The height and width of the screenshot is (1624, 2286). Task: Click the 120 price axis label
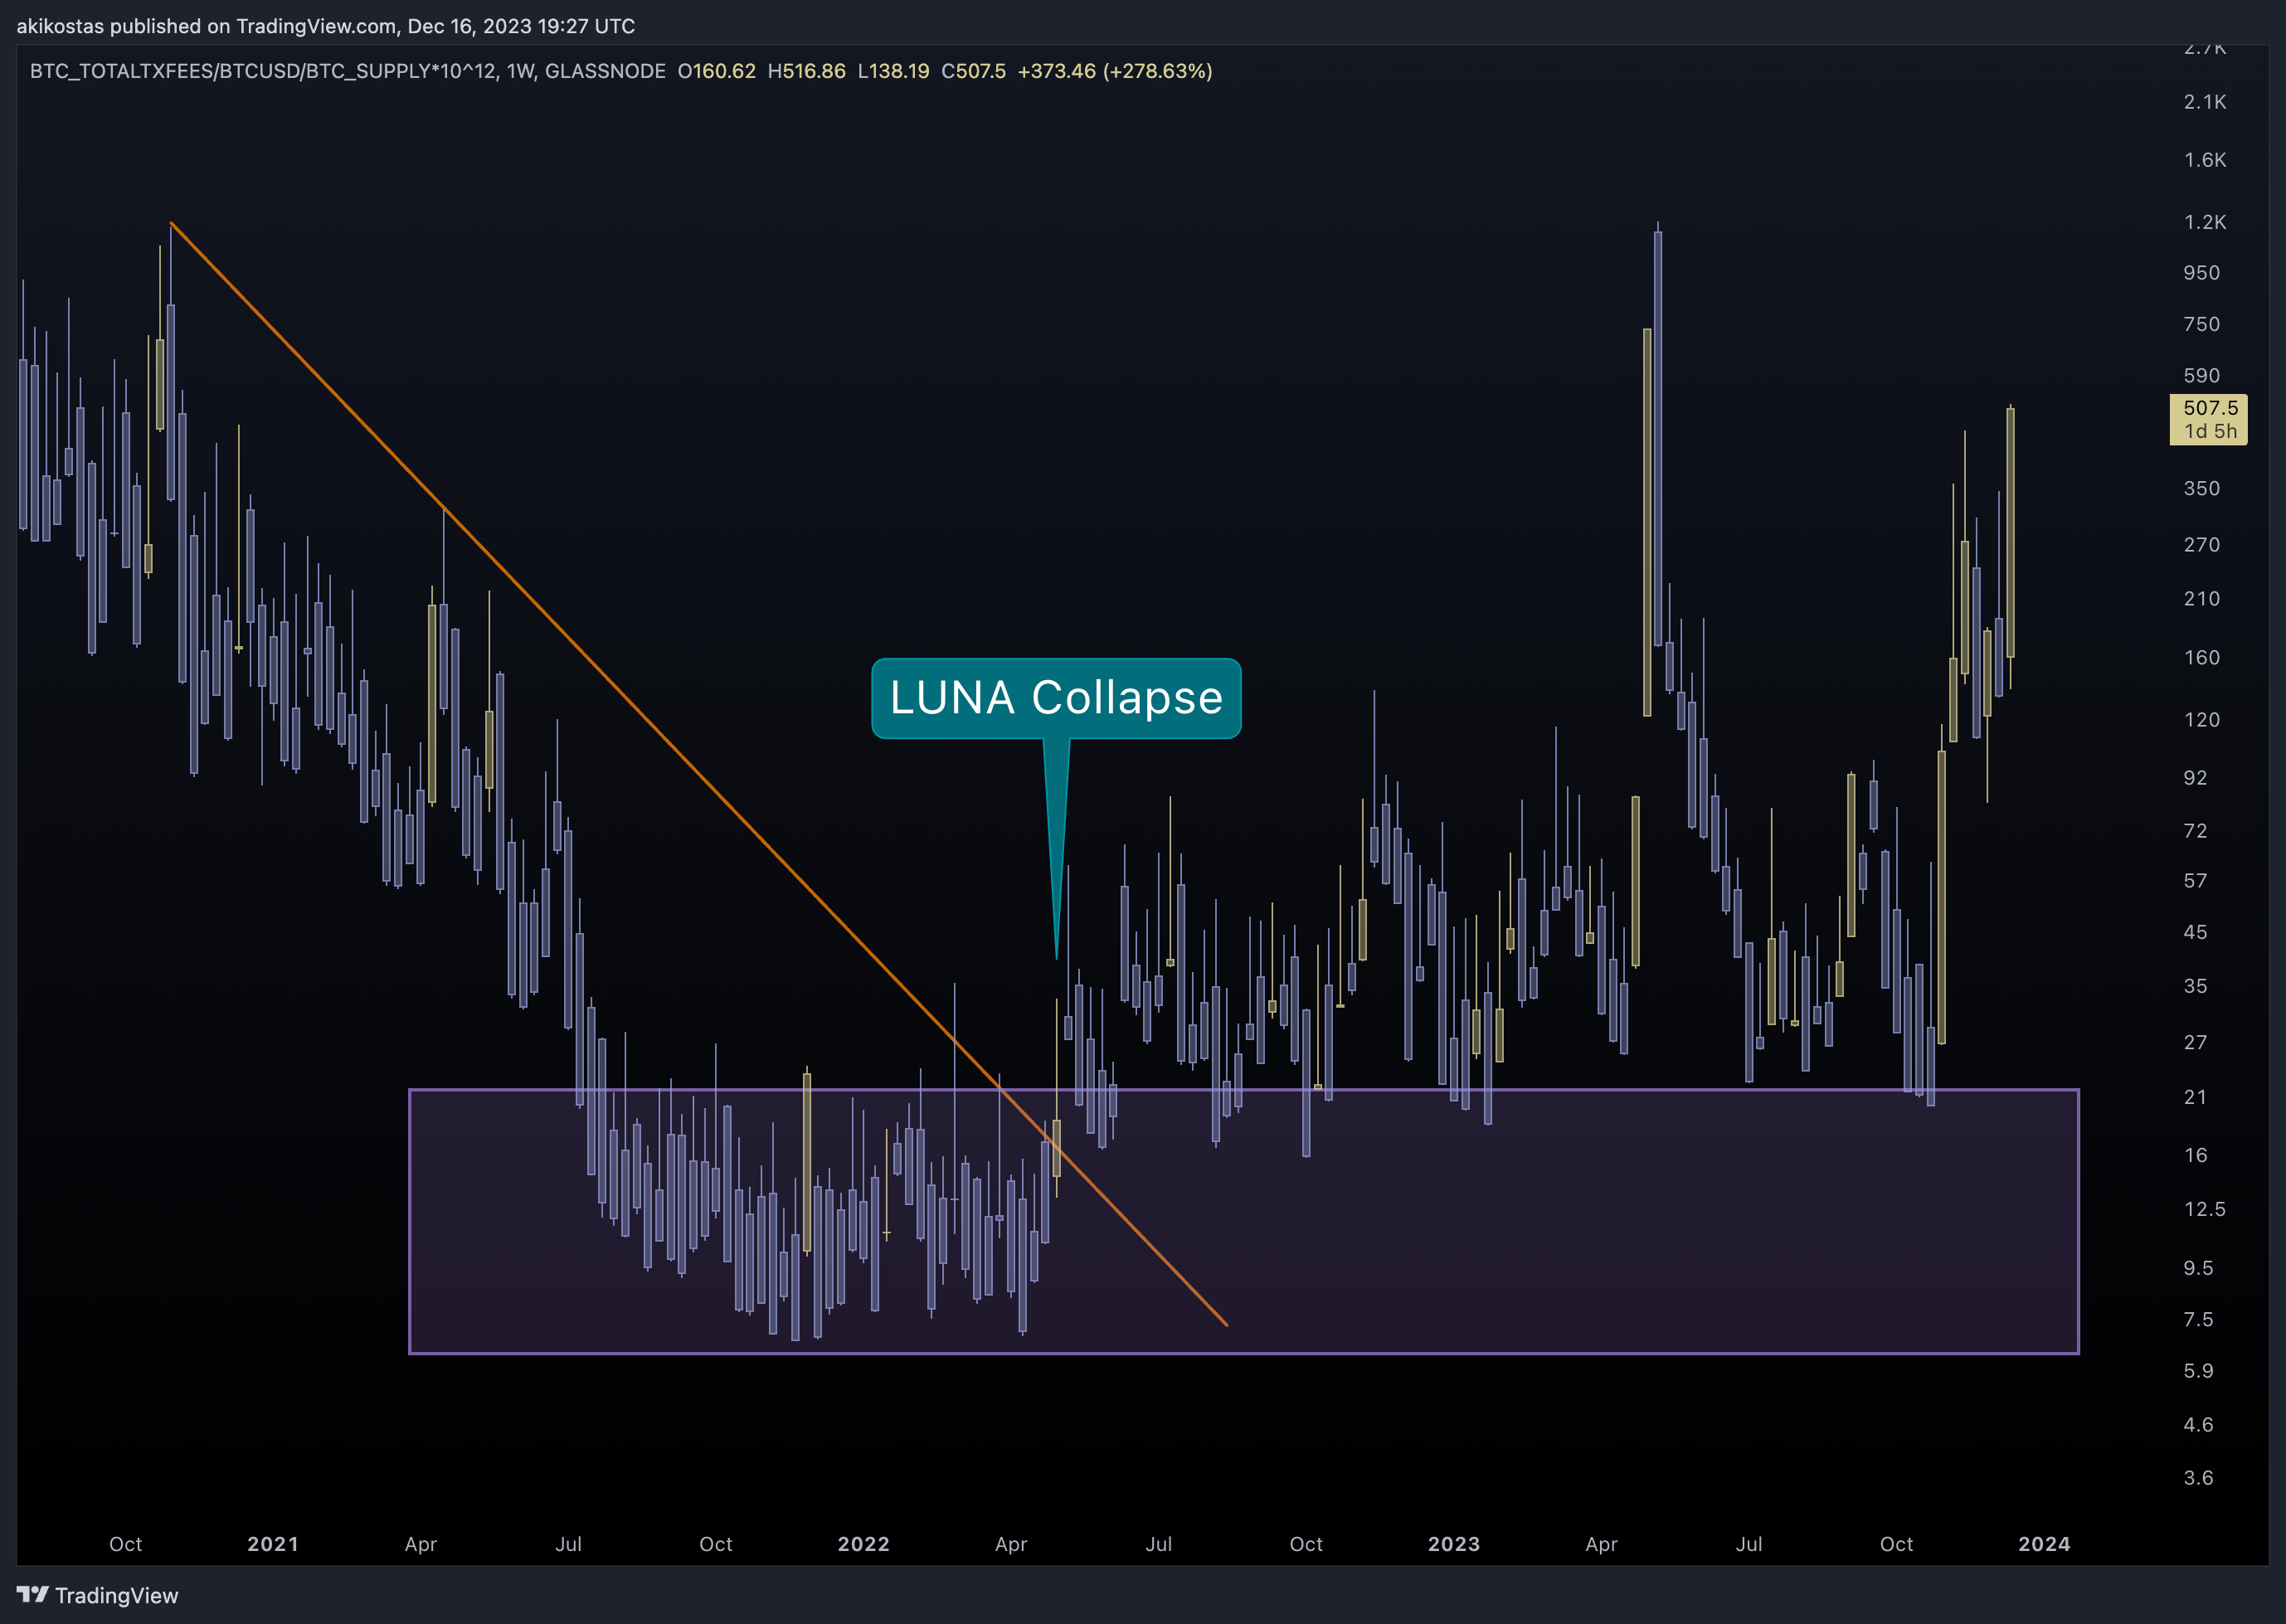tap(2202, 720)
